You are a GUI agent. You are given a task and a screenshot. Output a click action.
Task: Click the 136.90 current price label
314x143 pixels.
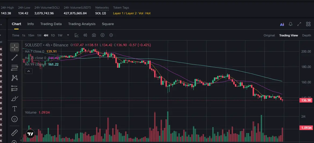306,100
